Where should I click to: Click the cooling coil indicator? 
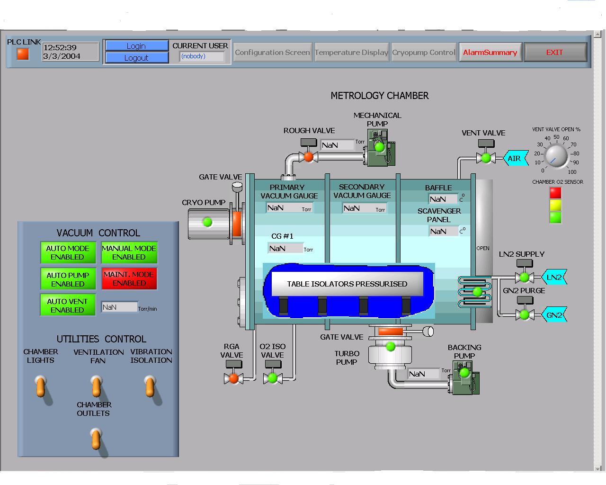click(477, 292)
